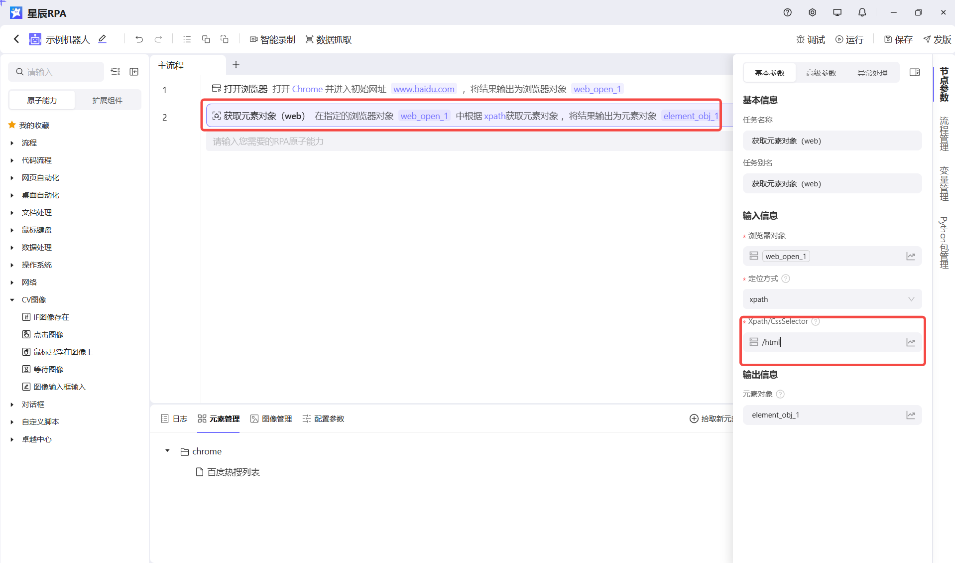Open the 定位方式 xpath dropdown
Image resolution: width=955 pixels, height=563 pixels.
click(832, 299)
